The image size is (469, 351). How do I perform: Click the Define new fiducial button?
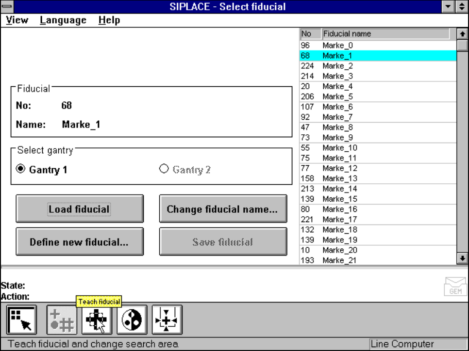pos(79,242)
